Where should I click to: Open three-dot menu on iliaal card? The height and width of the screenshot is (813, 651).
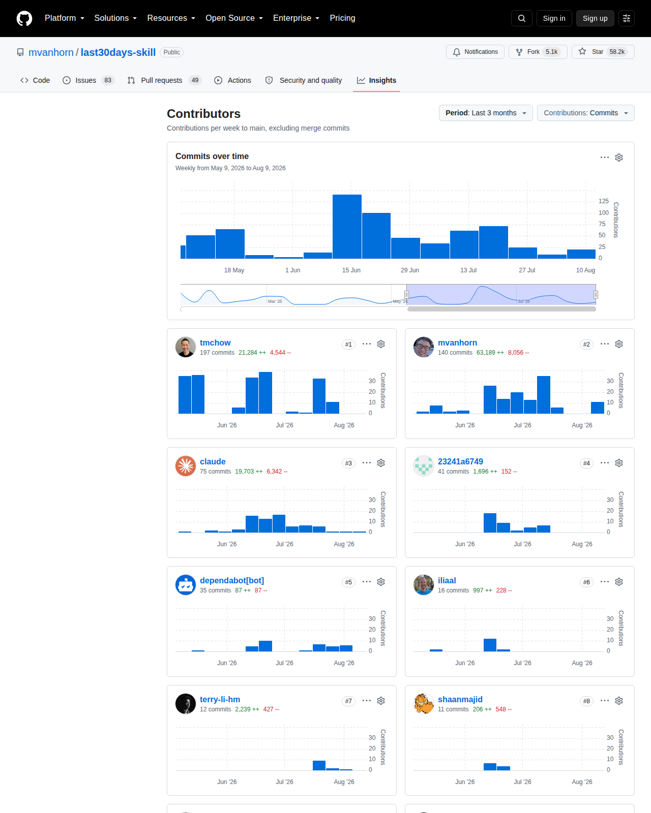click(605, 582)
